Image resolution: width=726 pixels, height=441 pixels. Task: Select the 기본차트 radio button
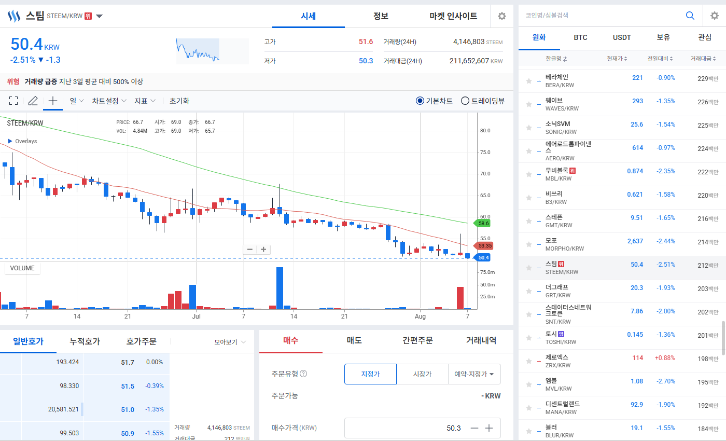pyautogui.click(x=420, y=101)
